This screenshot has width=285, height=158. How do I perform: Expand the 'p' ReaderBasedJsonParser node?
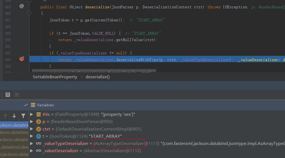click(x=32, y=122)
